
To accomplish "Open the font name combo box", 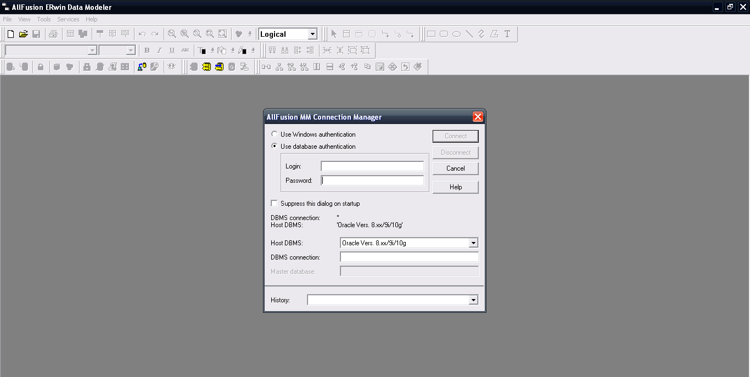I will tap(92, 50).
